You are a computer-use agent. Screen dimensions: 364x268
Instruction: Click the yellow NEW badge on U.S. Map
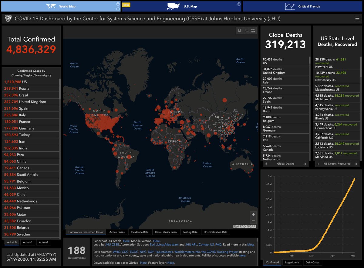126,5
